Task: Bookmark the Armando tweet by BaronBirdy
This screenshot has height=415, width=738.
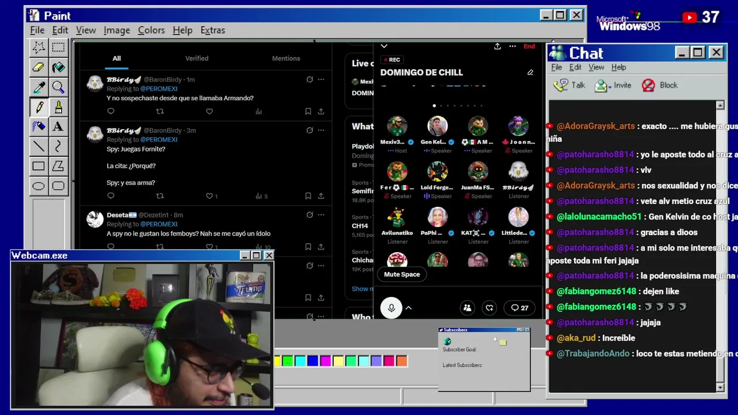Action: tap(308, 111)
